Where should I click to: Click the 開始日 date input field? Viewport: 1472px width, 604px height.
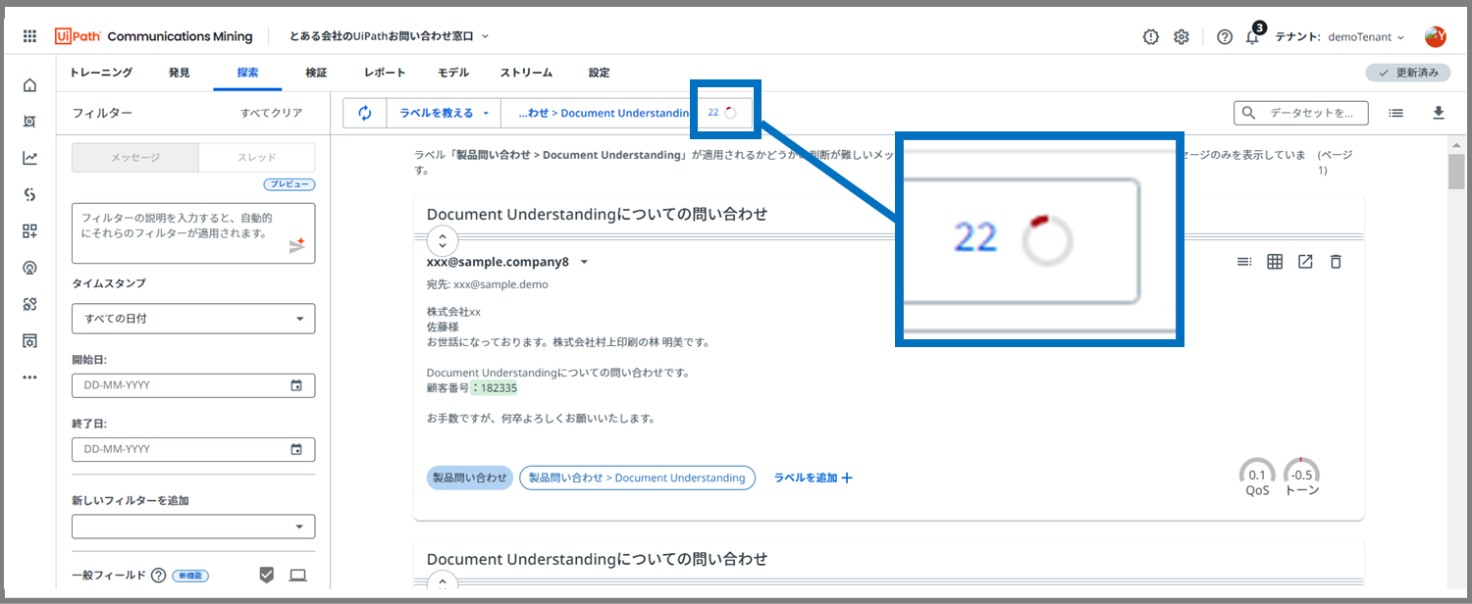[x=193, y=385]
